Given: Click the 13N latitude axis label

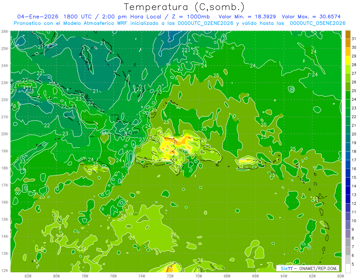Looking at the screenshot, I should (x=4, y=253).
